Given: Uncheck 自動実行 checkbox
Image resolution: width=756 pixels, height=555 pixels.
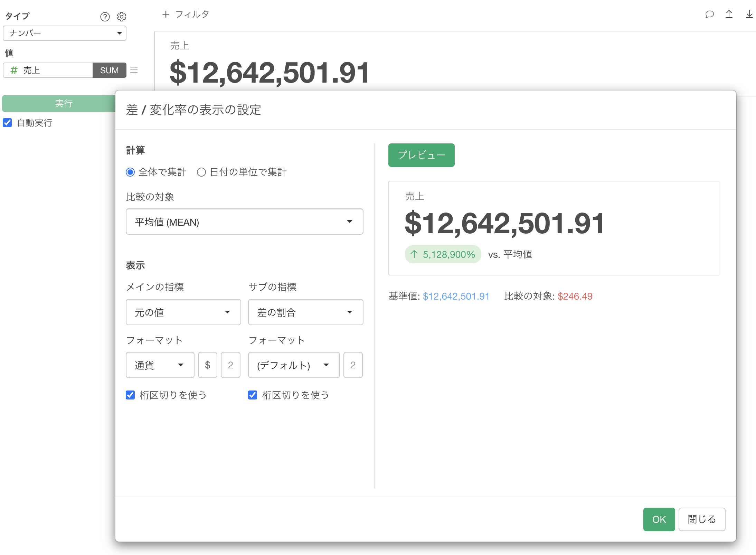Looking at the screenshot, I should 7,123.
